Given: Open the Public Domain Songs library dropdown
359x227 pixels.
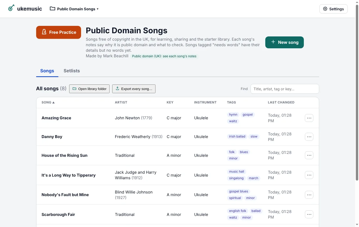Looking at the screenshot, I should pos(74,9).
